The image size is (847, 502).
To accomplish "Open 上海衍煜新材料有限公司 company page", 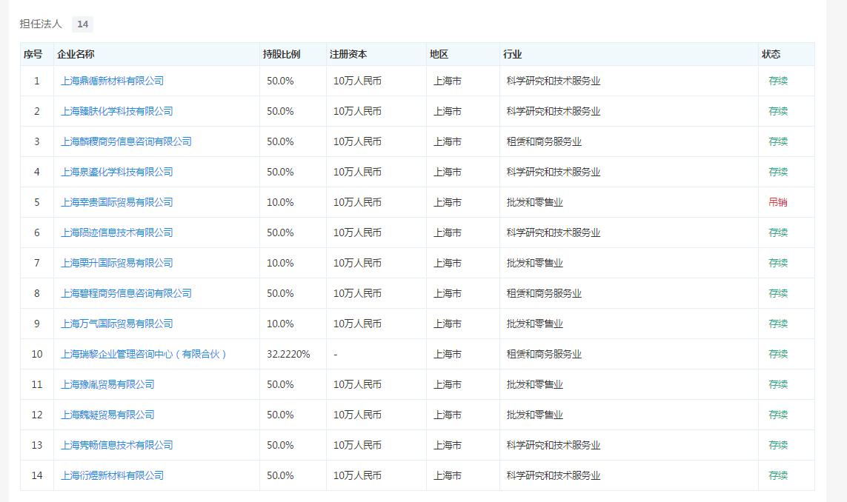I will tap(111, 475).
